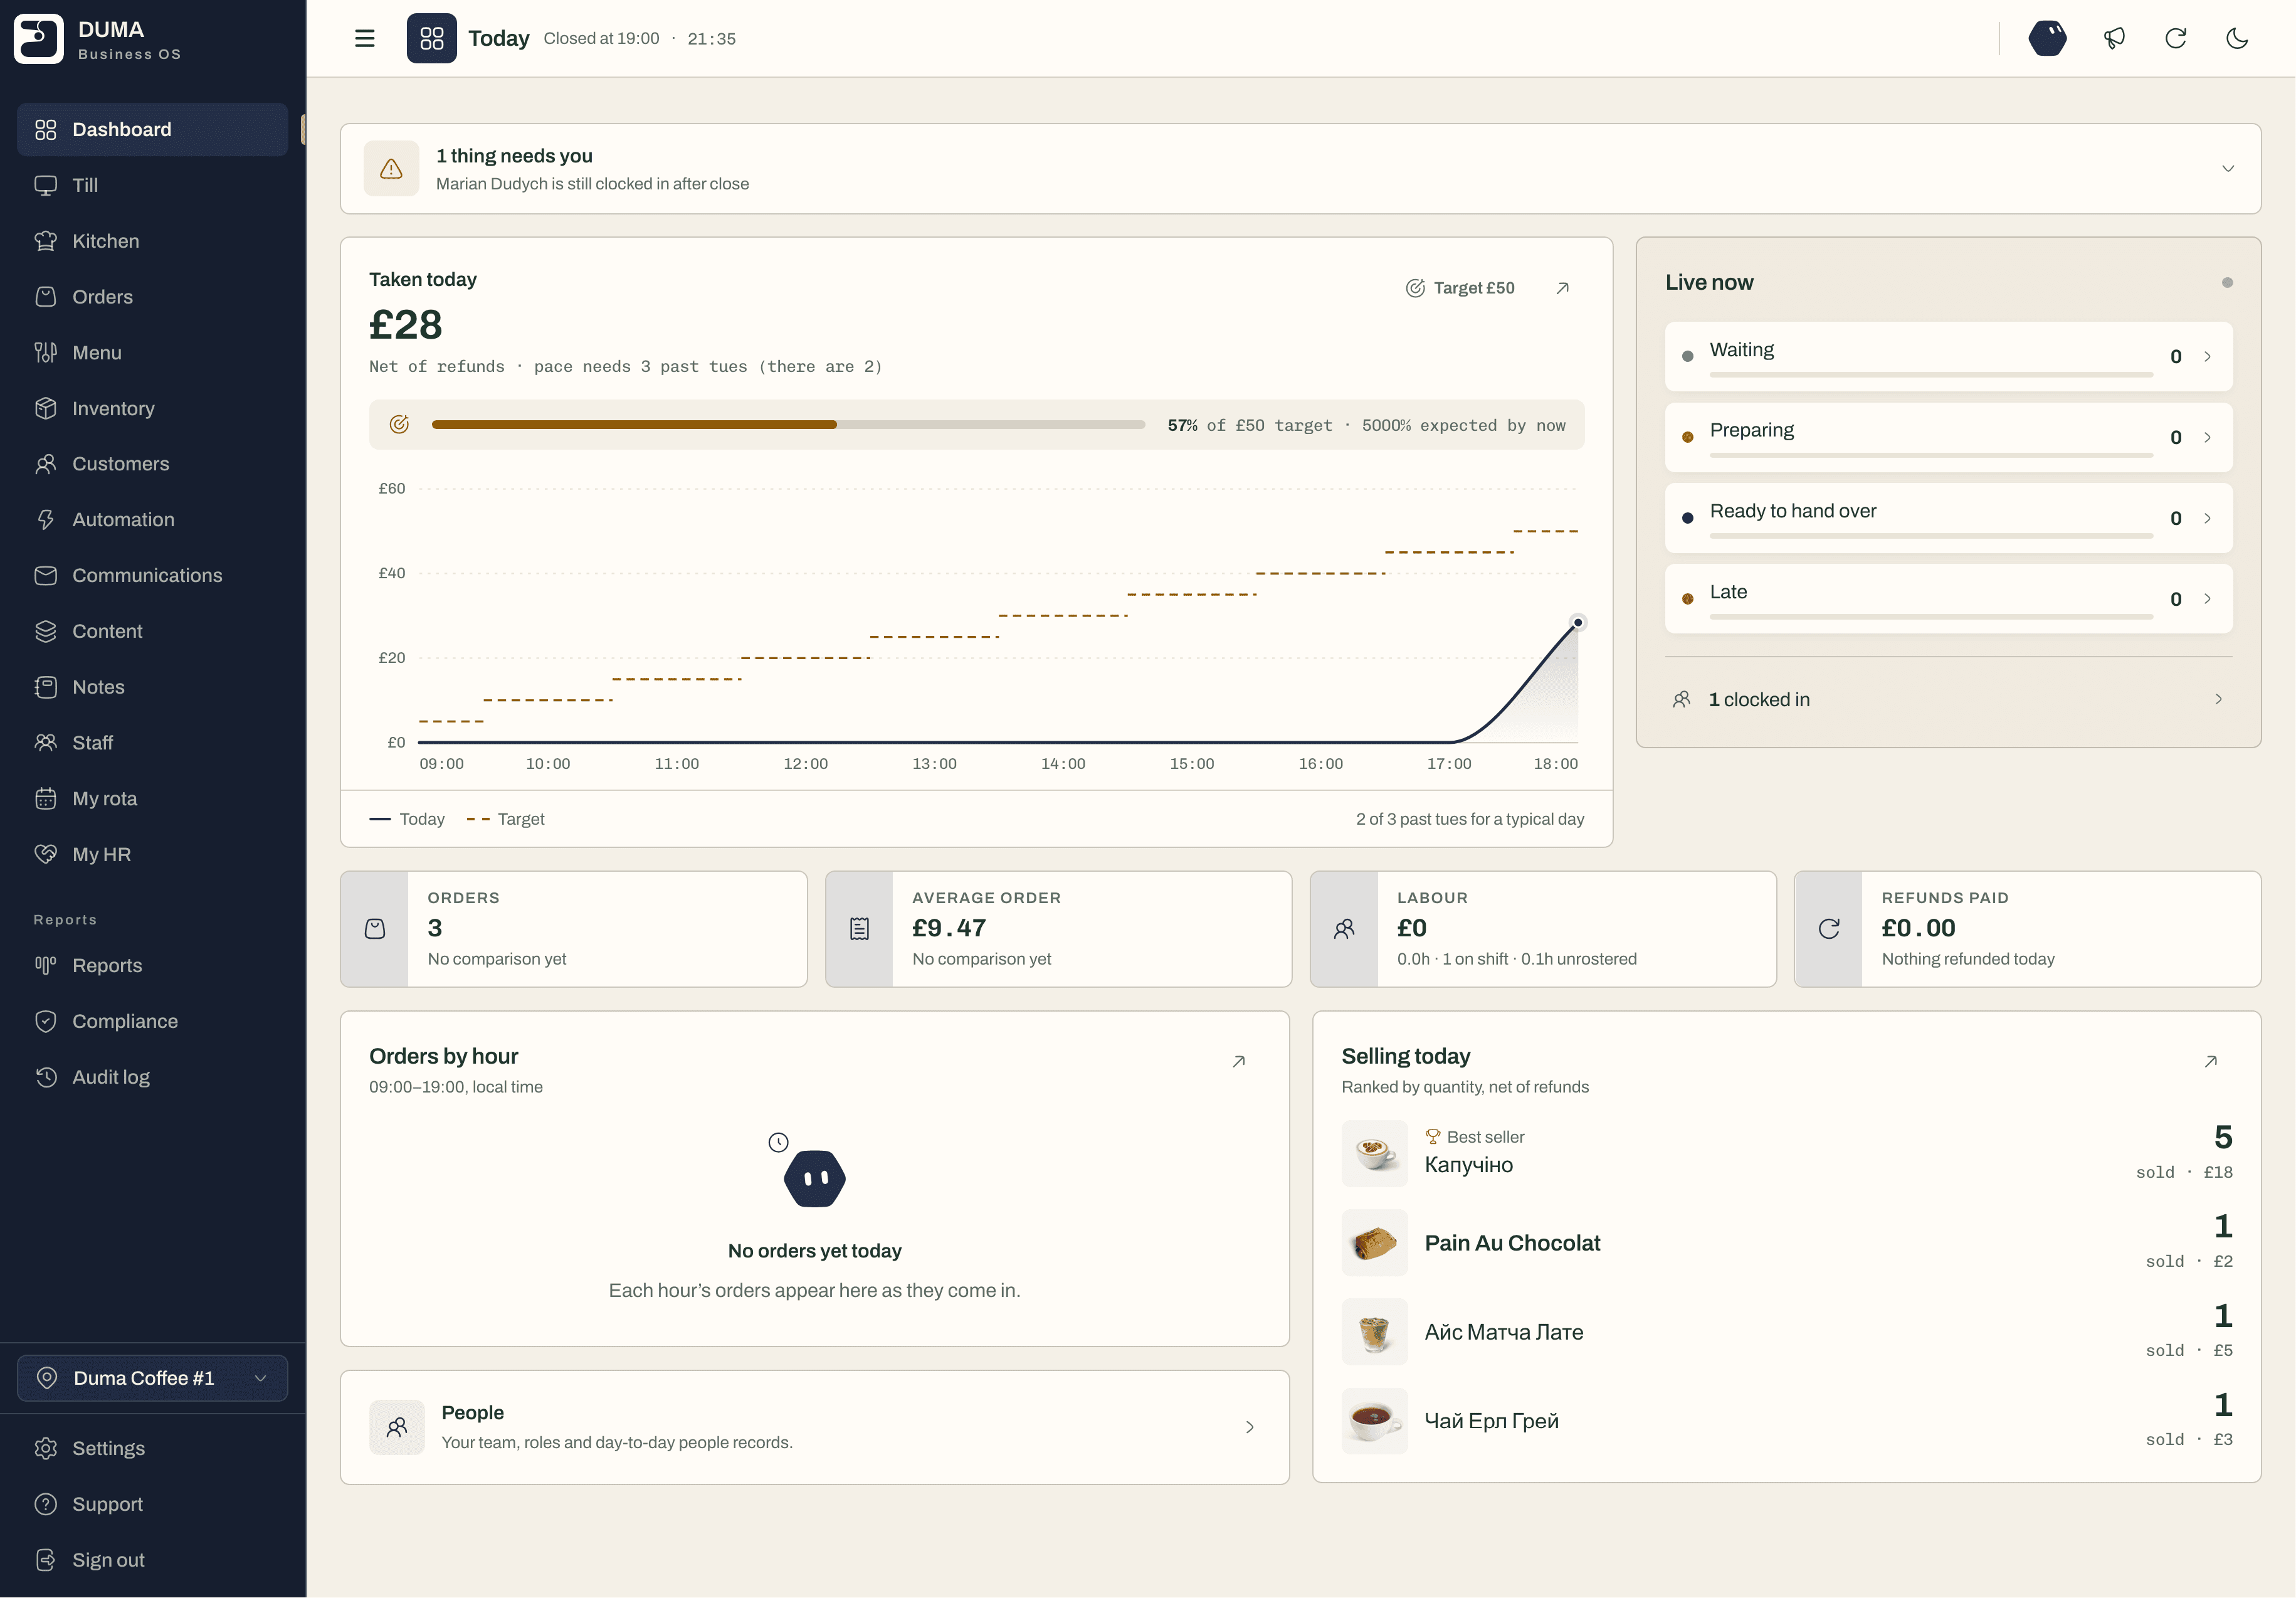Click the Капучіно best seller thumbnail
The image size is (2296, 1598).
pyautogui.click(x=1374, y=1154)
